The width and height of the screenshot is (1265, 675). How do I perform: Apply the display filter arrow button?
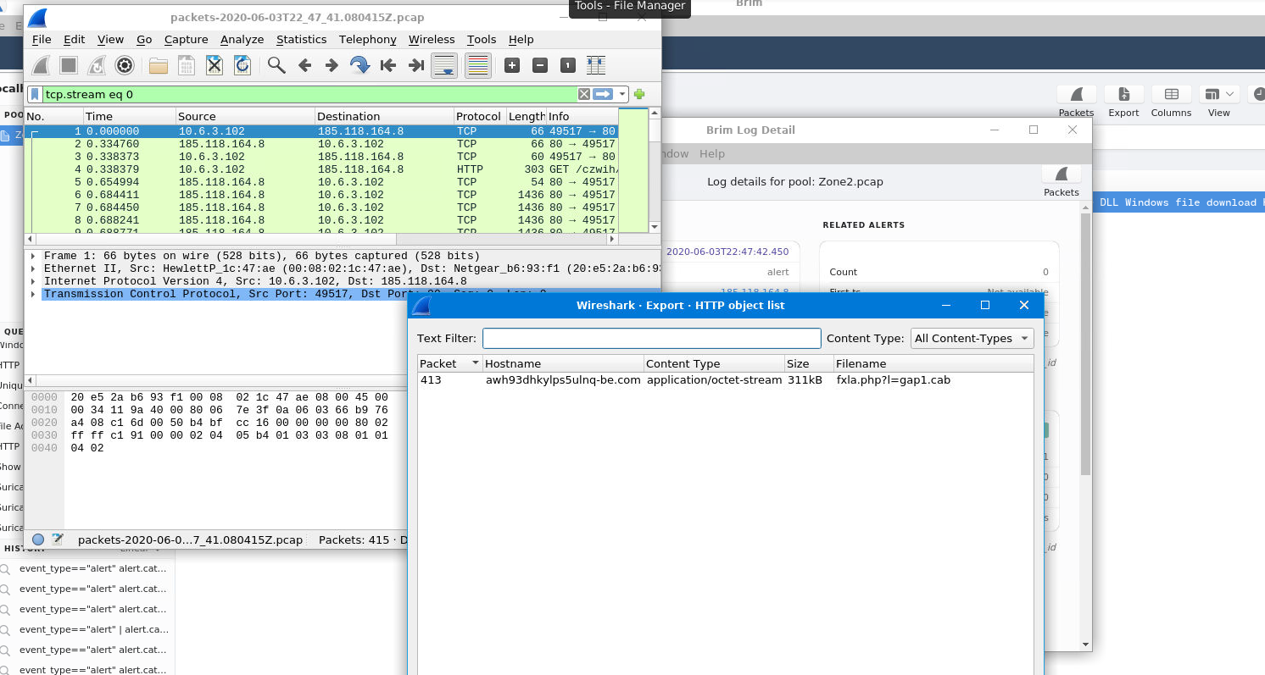(x=603, y=94)
